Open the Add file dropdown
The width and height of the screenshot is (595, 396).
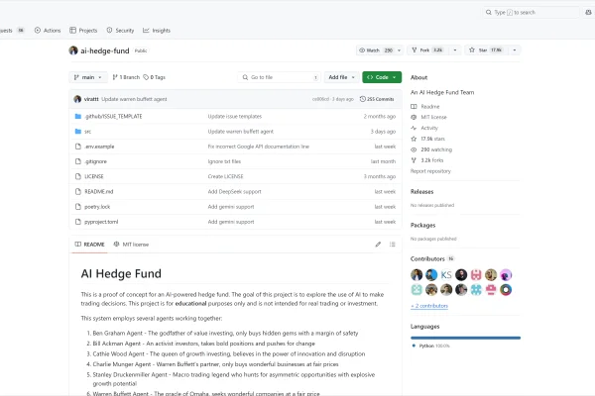coord(341,77)
